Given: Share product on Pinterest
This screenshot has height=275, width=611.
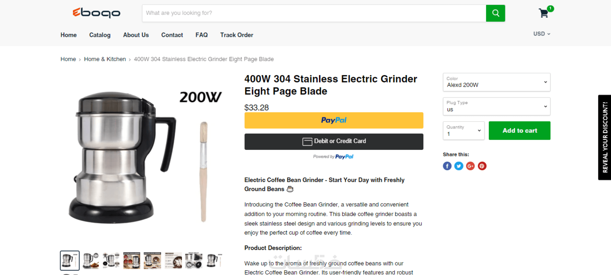Looking at the screenshot, I should pos(482,166).
